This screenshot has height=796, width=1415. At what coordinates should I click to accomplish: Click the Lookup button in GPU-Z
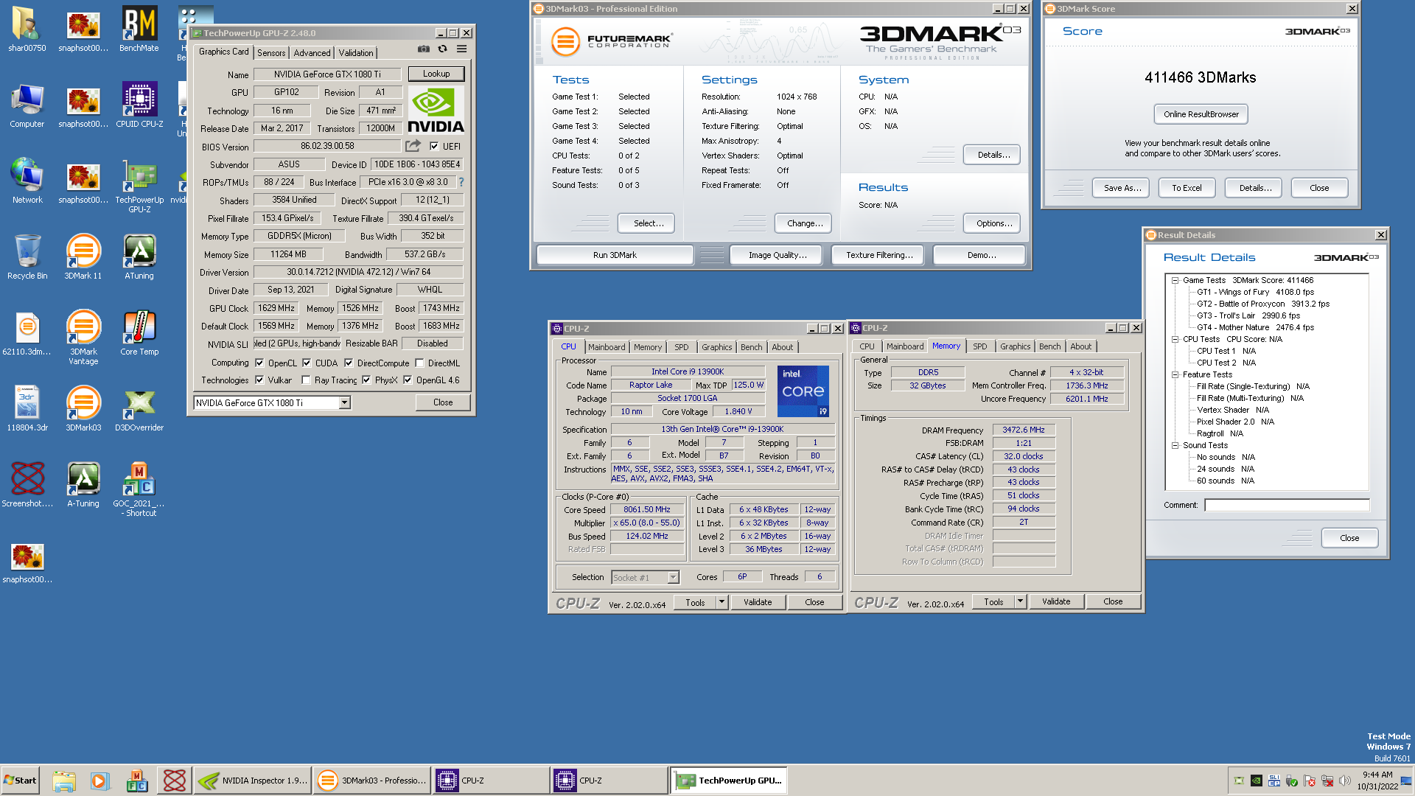pyautogui.click(x=436, y=74)
